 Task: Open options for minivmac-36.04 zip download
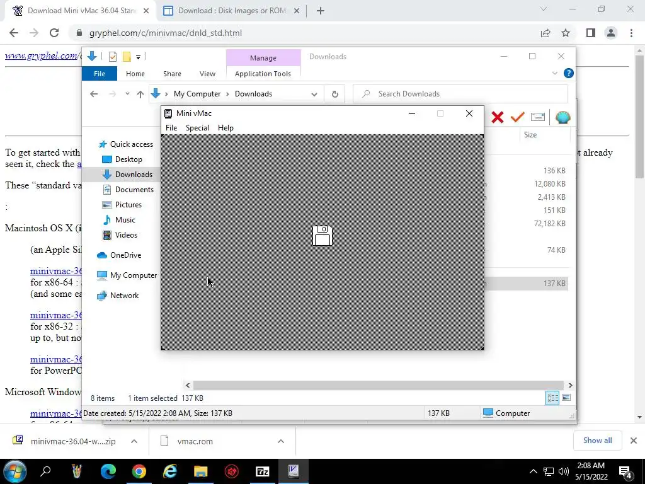tap(134, 441)
